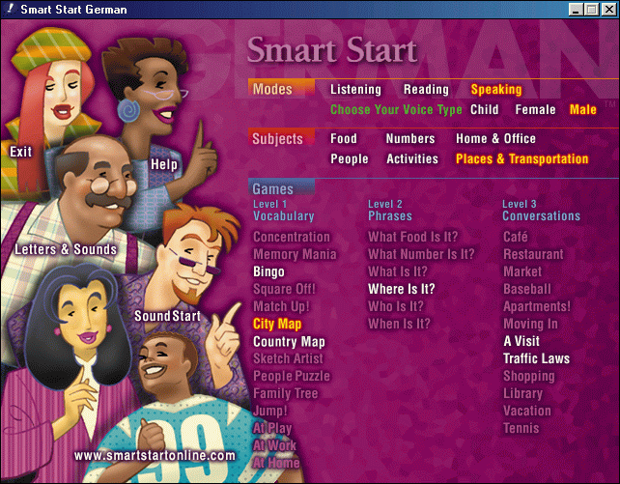Close the Smart Start German window

608,9
